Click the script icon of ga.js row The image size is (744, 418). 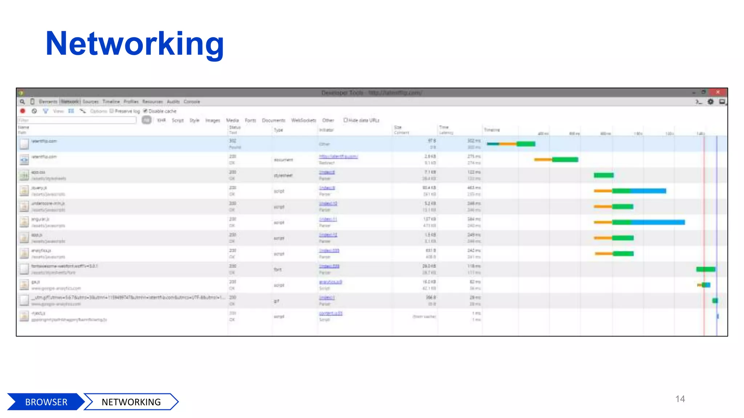coord(24,285)
